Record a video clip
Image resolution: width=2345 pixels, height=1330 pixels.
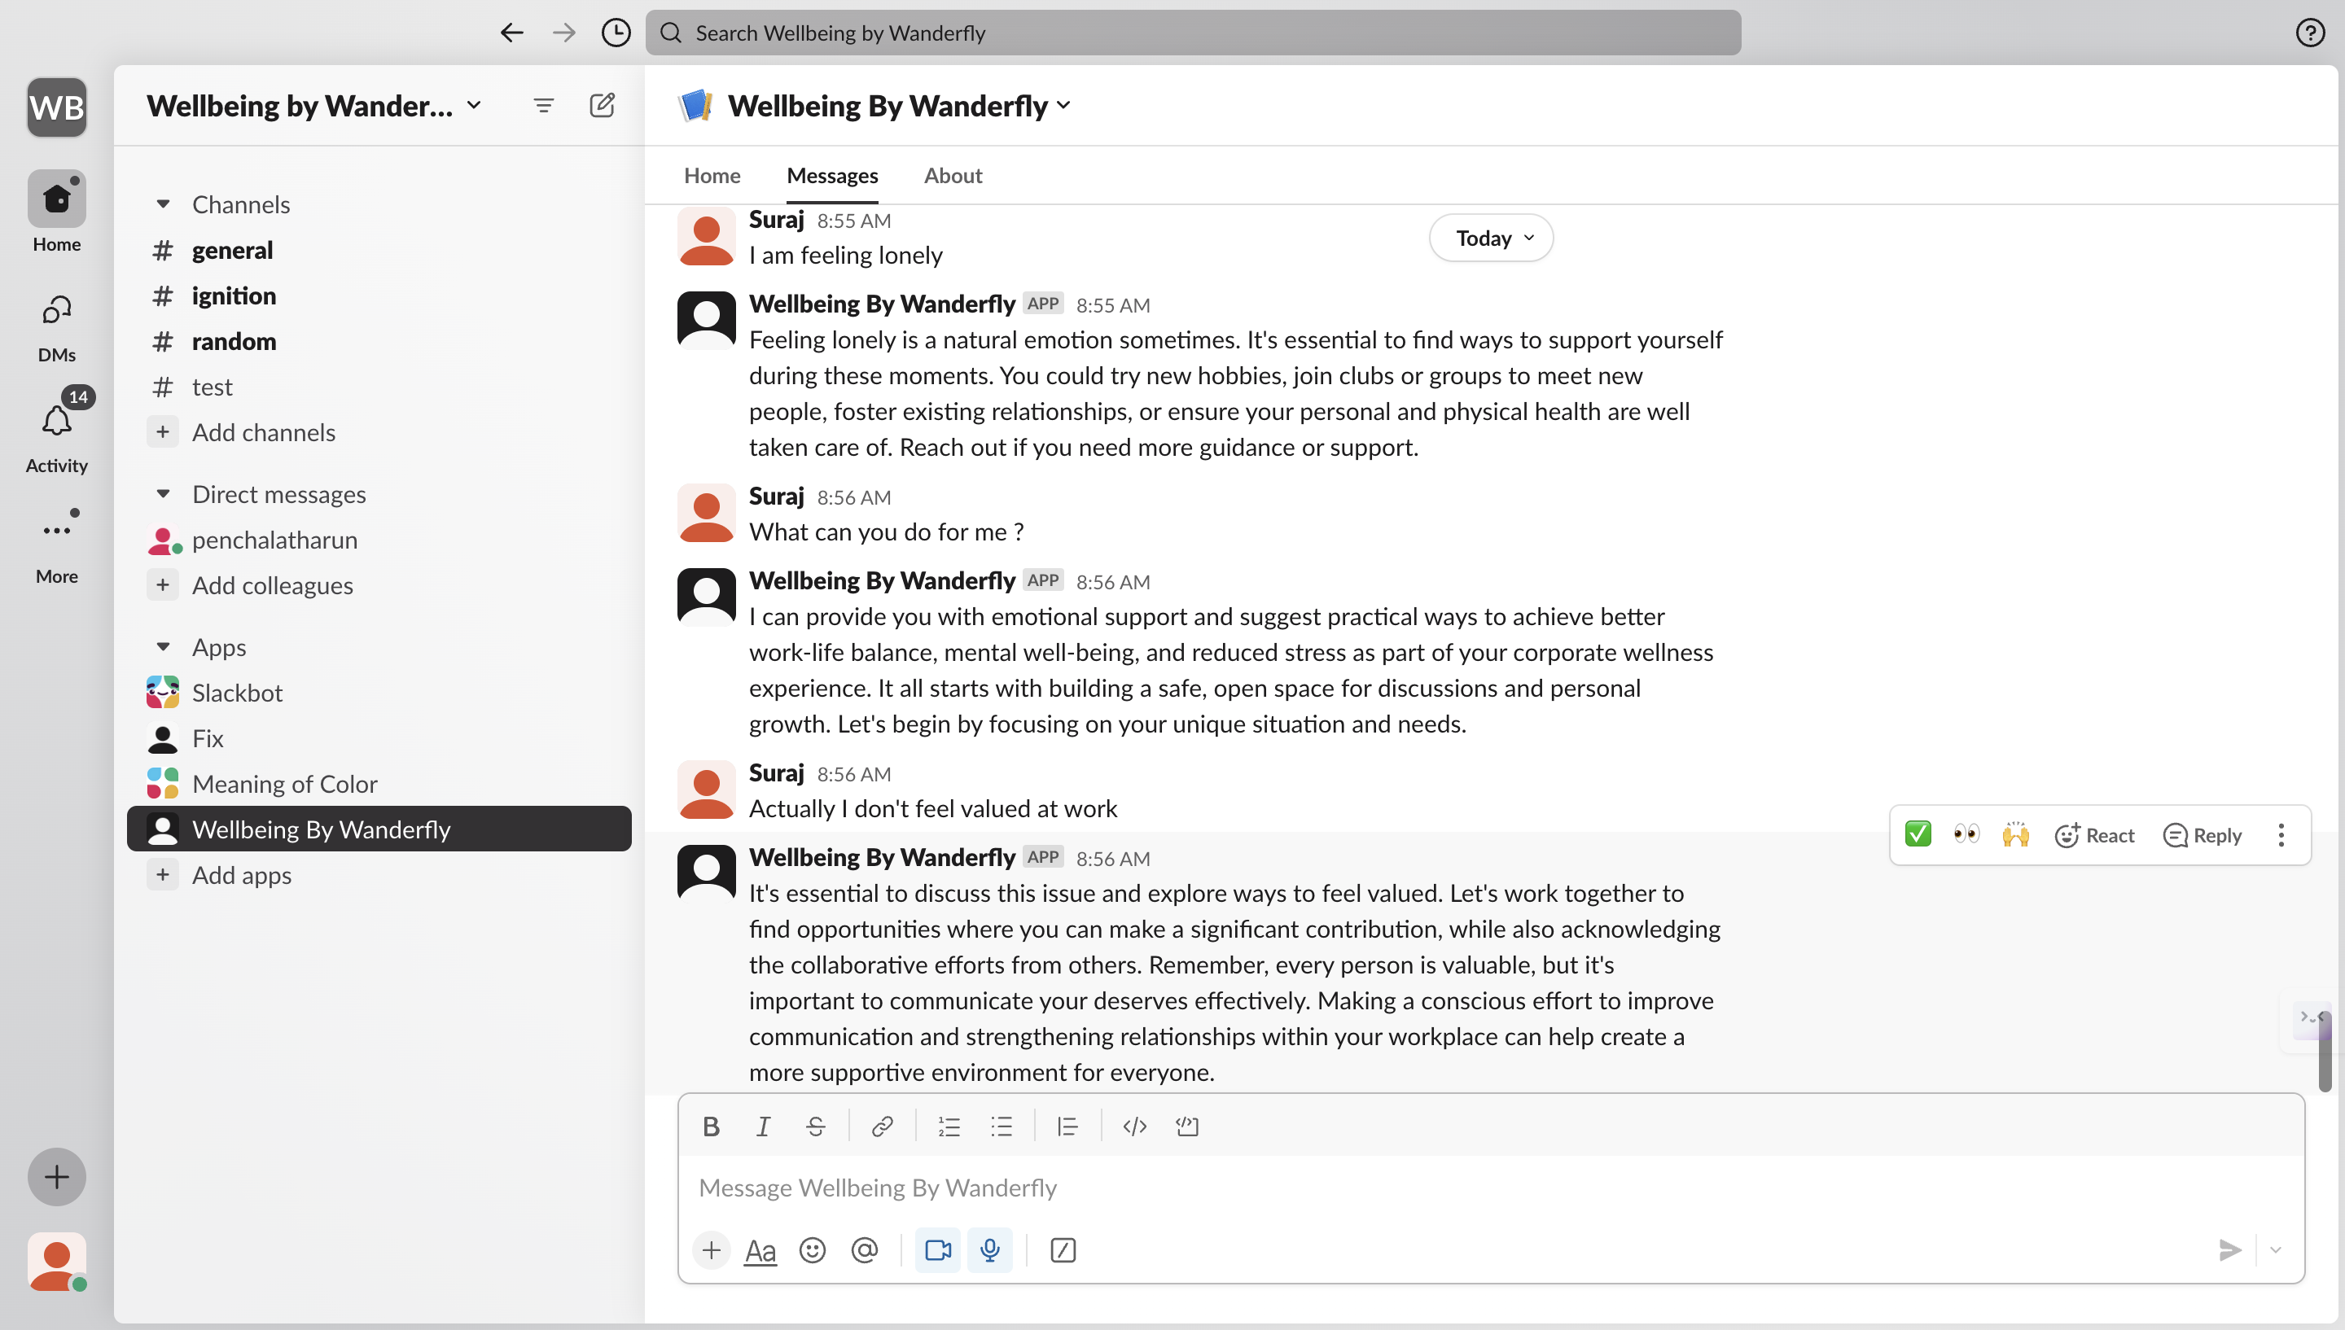point(937,1249)
